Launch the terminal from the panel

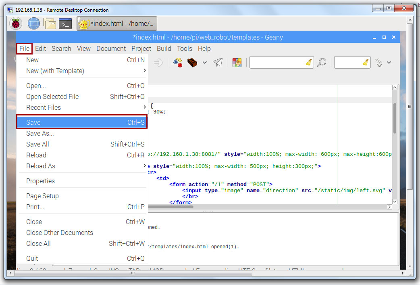point(65,24)
